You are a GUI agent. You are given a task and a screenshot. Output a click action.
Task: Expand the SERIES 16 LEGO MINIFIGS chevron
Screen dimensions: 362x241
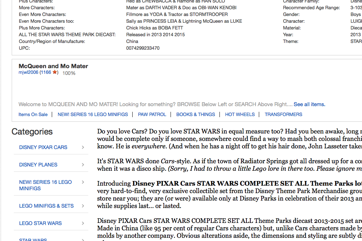(83, 182)
